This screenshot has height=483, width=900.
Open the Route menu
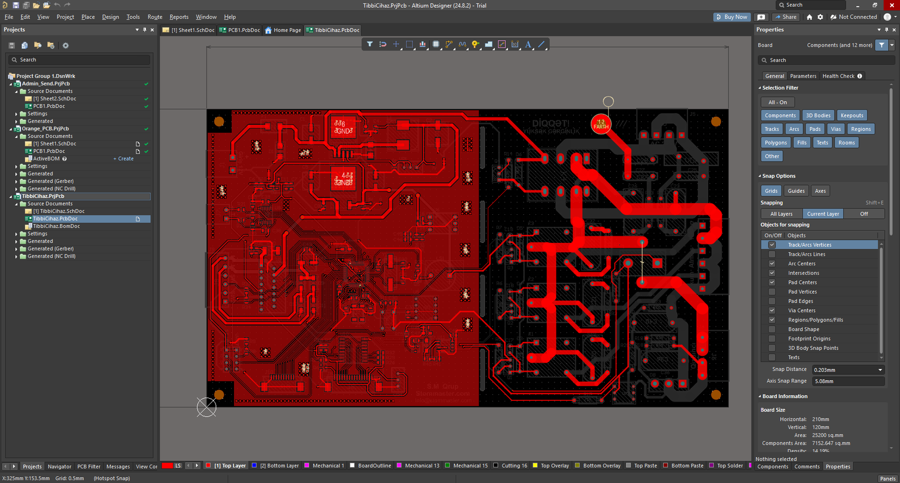(155, 17)
